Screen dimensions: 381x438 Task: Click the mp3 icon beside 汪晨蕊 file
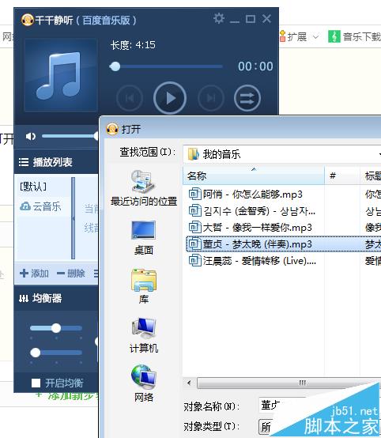(x=194, y=261)
